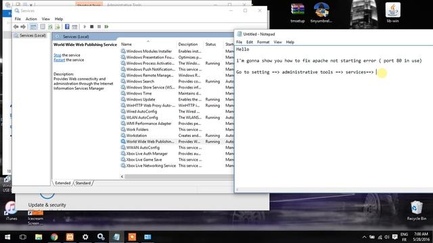Open XAMPP from the taskbar
The width and height of the screenshot is (433, 243).
pos(70,237)
